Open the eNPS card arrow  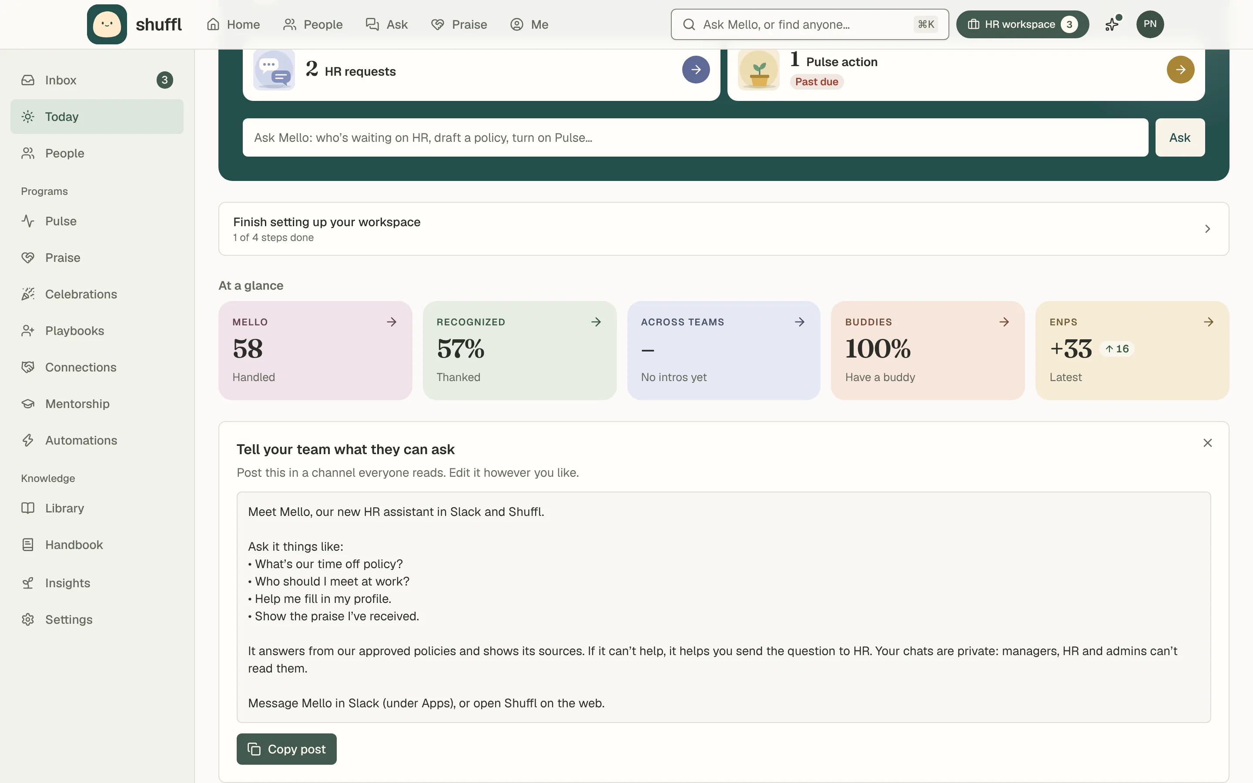click(1209, 322)
